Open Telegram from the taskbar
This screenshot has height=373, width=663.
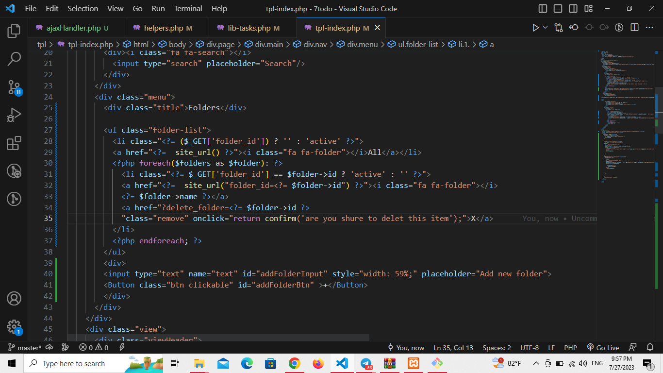pyautogui.click(x=366, y=363)
